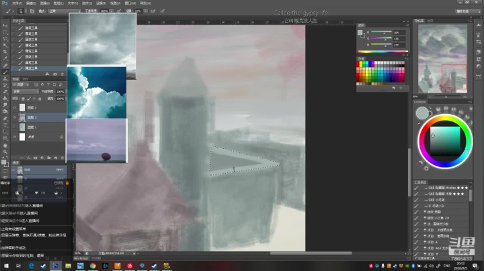Show layer 1 via its empty visibility box

coord(14,127)
